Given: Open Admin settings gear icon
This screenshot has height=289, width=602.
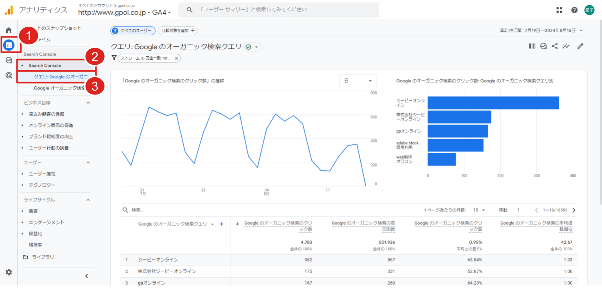Looking at the screenshot, I should coord(9,272).
